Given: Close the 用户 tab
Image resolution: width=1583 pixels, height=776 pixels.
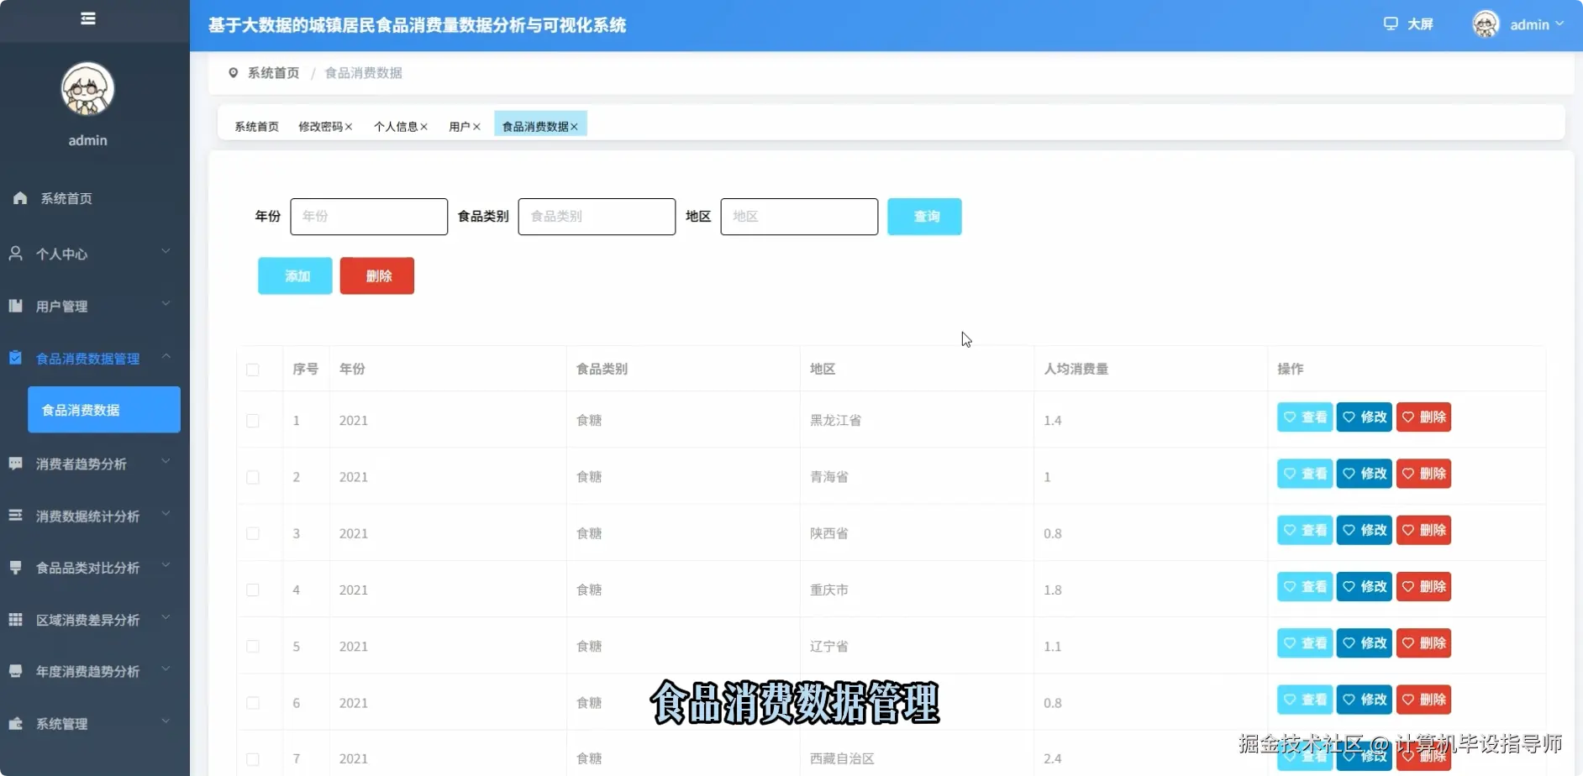Looking at the screenshot, I should [476, 127].
